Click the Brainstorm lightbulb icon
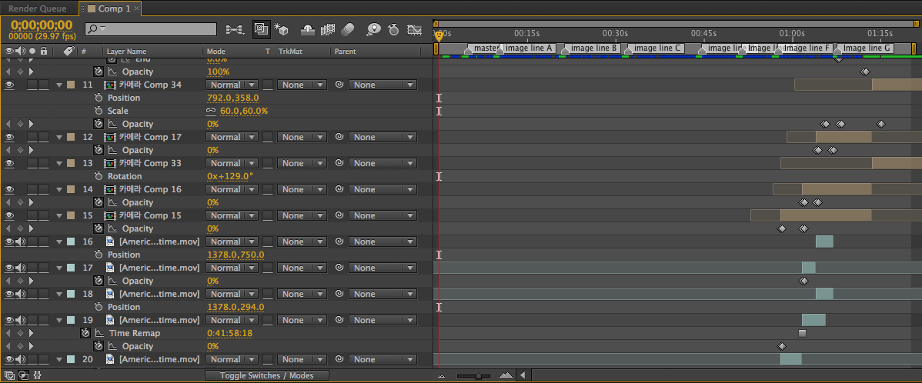This screenshot has width=922, height=383. (373, 29)
